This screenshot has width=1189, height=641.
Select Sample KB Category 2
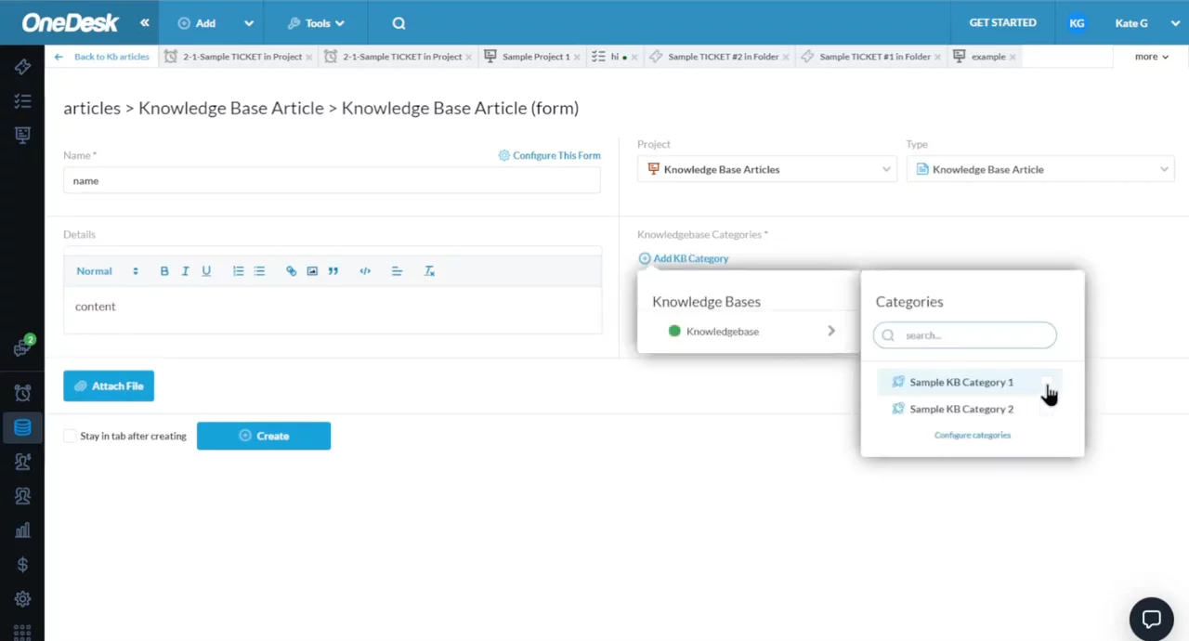pos(960,409)
